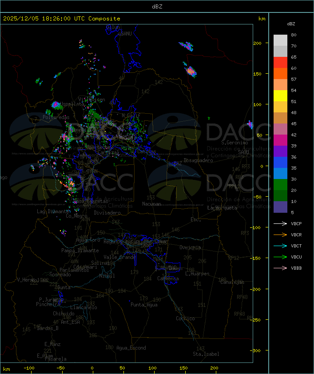Click the Agua_Escond place label

click(131, 348)
